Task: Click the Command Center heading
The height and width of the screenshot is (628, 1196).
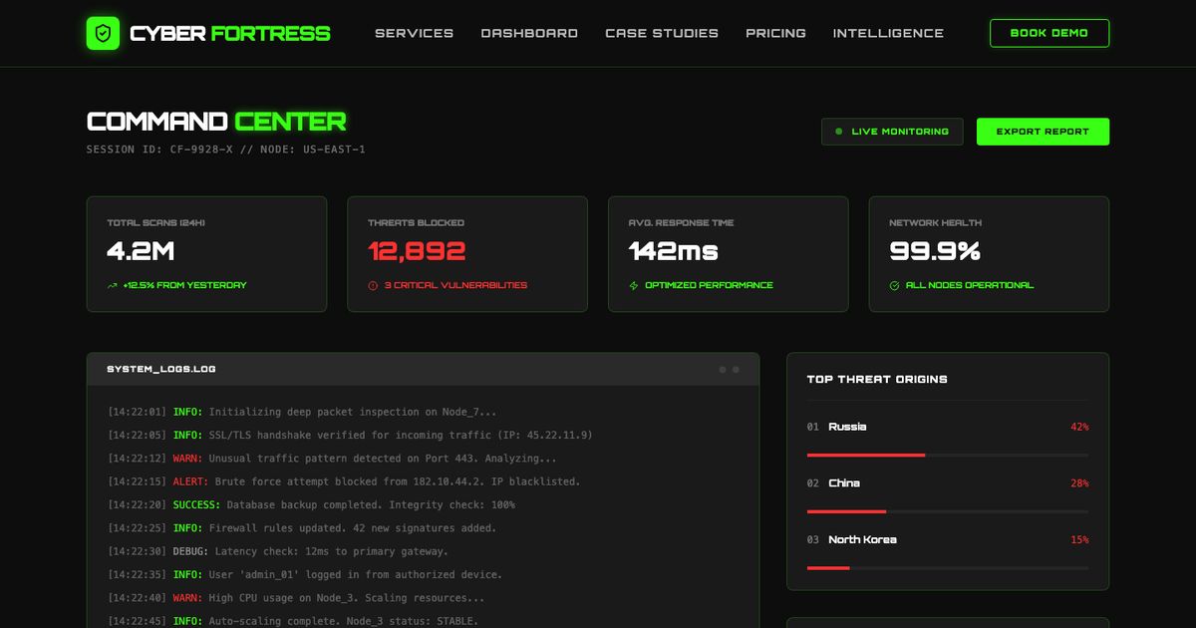Action: pos(216,122)
